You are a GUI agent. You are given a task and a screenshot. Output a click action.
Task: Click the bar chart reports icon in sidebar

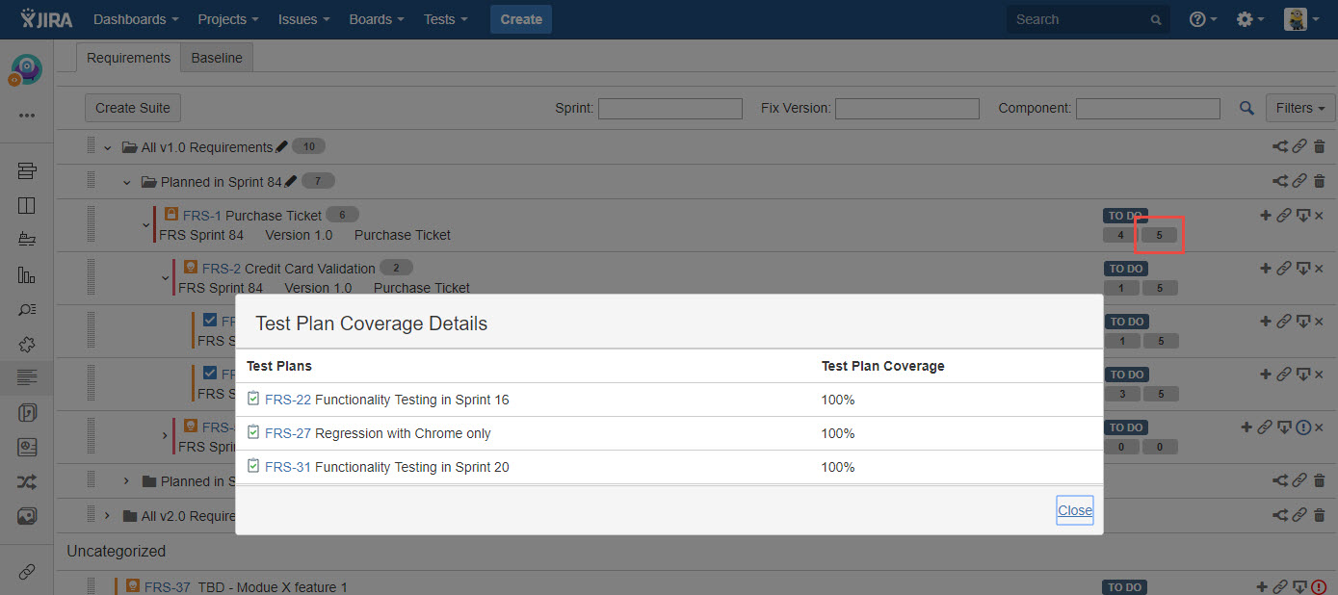pos(27,275)
